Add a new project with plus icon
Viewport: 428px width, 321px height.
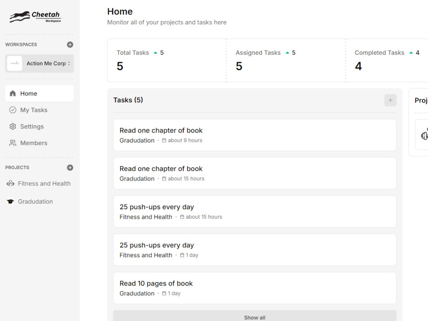(x=70, y=168)
